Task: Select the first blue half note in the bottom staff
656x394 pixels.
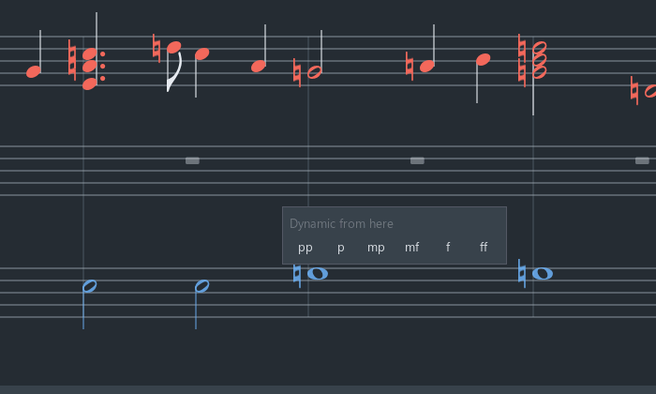Action: click(90, 286)
